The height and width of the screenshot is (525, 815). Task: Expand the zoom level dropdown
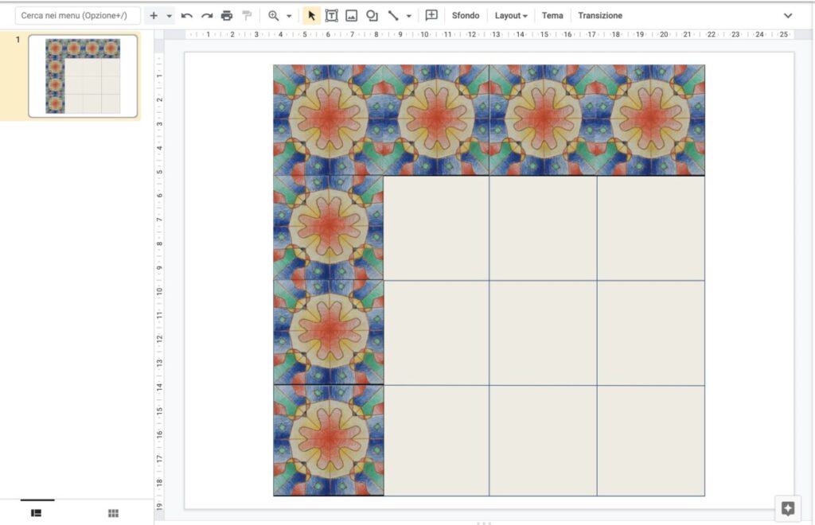tap(289, 16)
